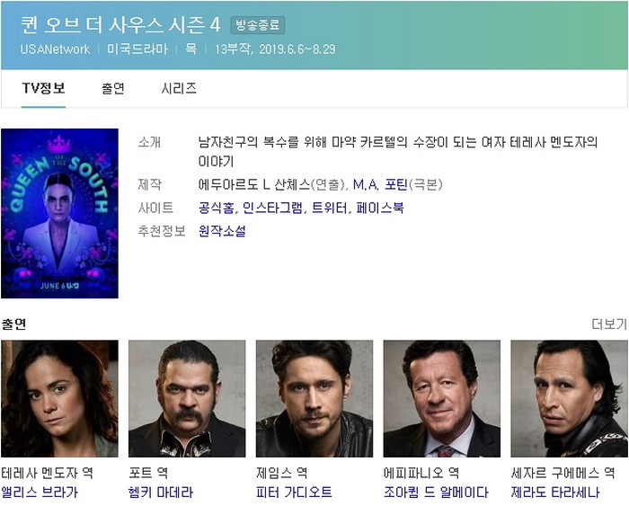Screen dimensions: 629x506
Task: Open the 공식홈 official site link
Action: (x=216, y=208)
